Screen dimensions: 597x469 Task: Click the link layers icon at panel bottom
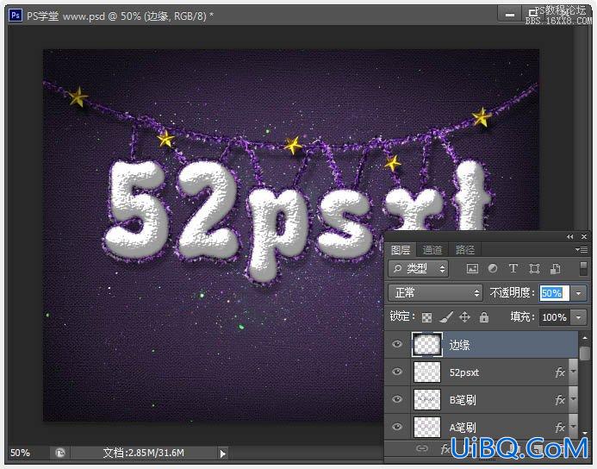421,449
